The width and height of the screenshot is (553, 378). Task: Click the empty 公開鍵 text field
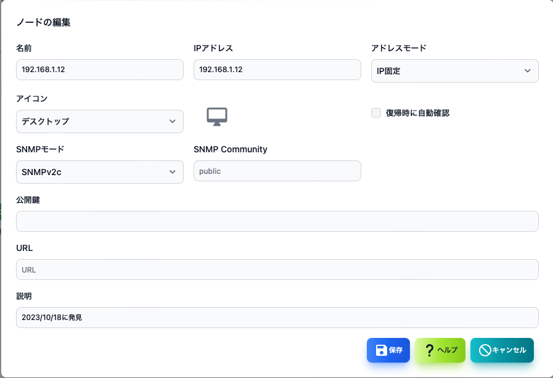277,221
